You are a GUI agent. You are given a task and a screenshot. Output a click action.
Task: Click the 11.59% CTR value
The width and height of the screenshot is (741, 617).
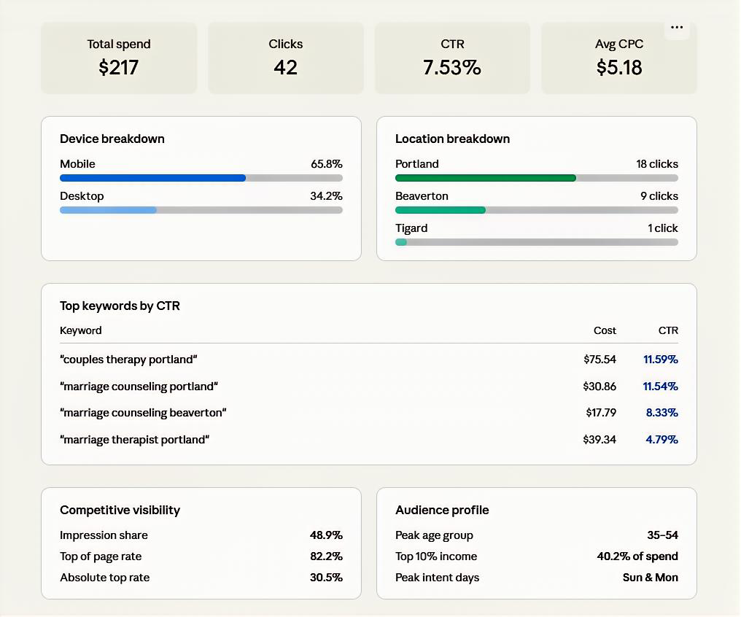[x=660, y=360]
